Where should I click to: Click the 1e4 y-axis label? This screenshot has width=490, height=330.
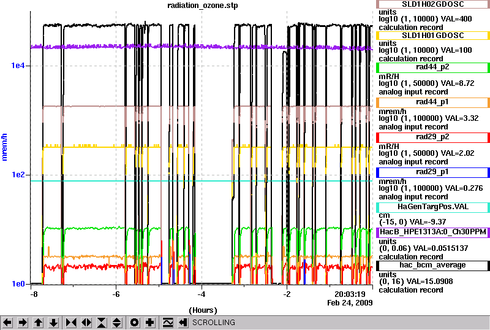(18, 66)
